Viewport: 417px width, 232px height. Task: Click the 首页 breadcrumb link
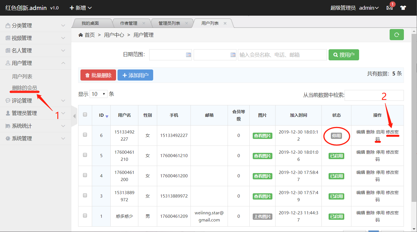tap(90, 35)
